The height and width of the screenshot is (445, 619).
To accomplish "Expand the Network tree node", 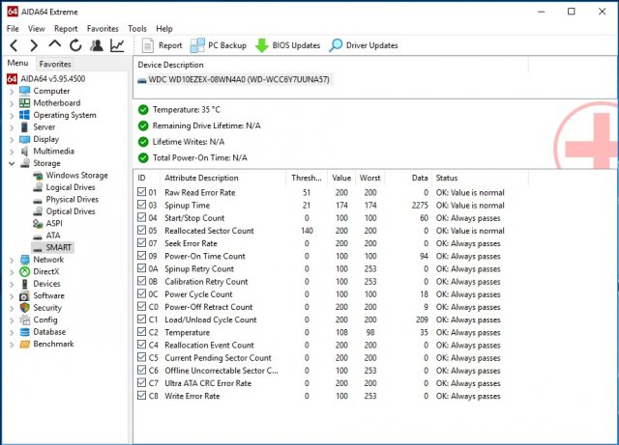I will click(12, 260).
